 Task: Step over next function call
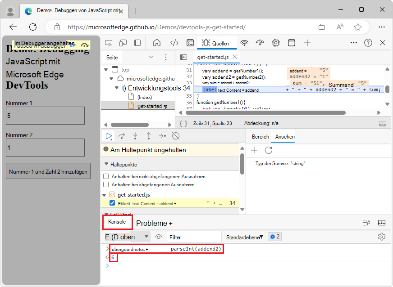click(121, 135)
